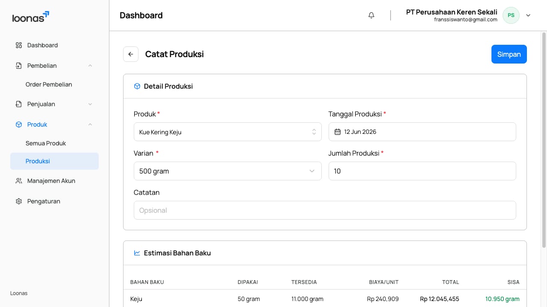
Task: Click the Penjualan sidebar icon
Action: tap(19, 104)
